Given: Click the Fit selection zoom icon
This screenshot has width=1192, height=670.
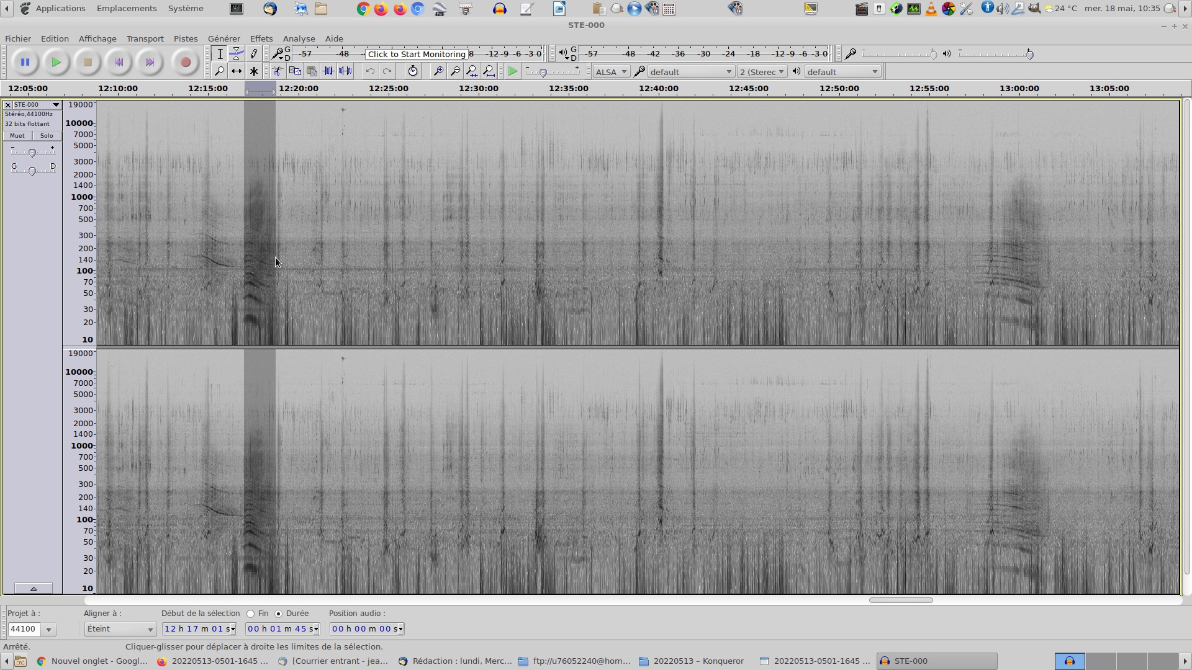Looking at the screenshot, I should coord(472,71).
